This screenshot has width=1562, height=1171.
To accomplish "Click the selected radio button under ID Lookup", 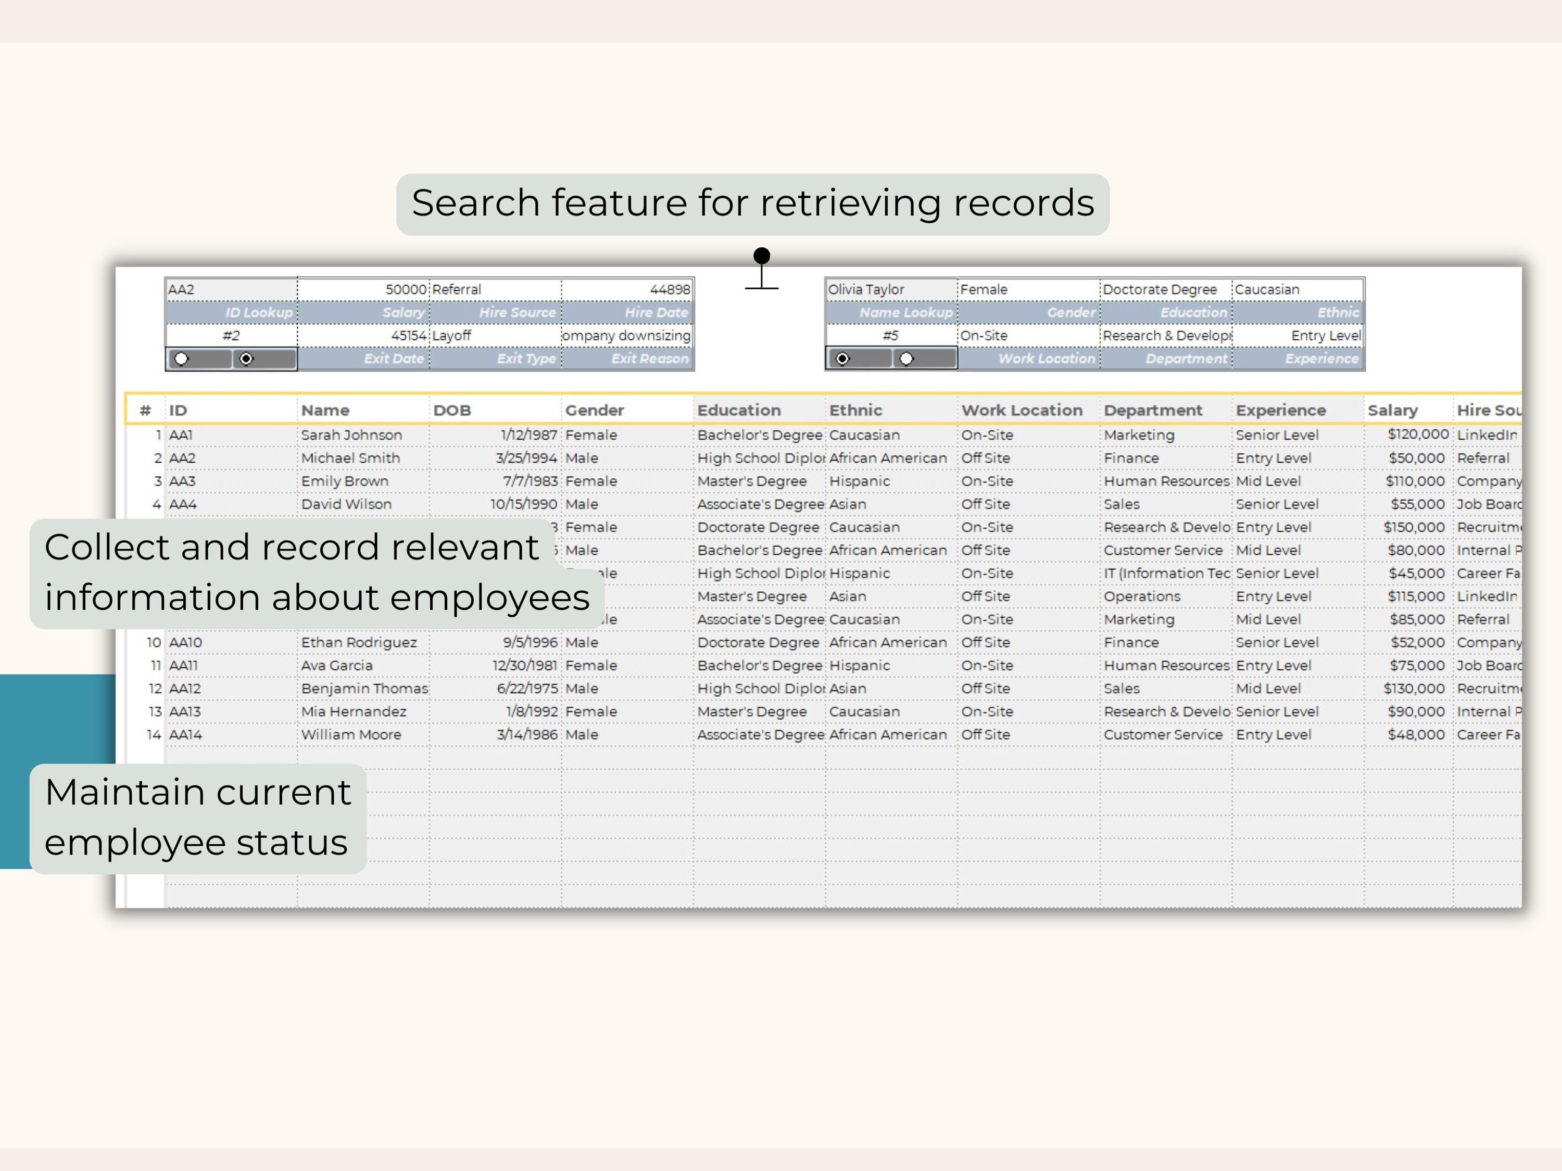I will tap(246, 359).
